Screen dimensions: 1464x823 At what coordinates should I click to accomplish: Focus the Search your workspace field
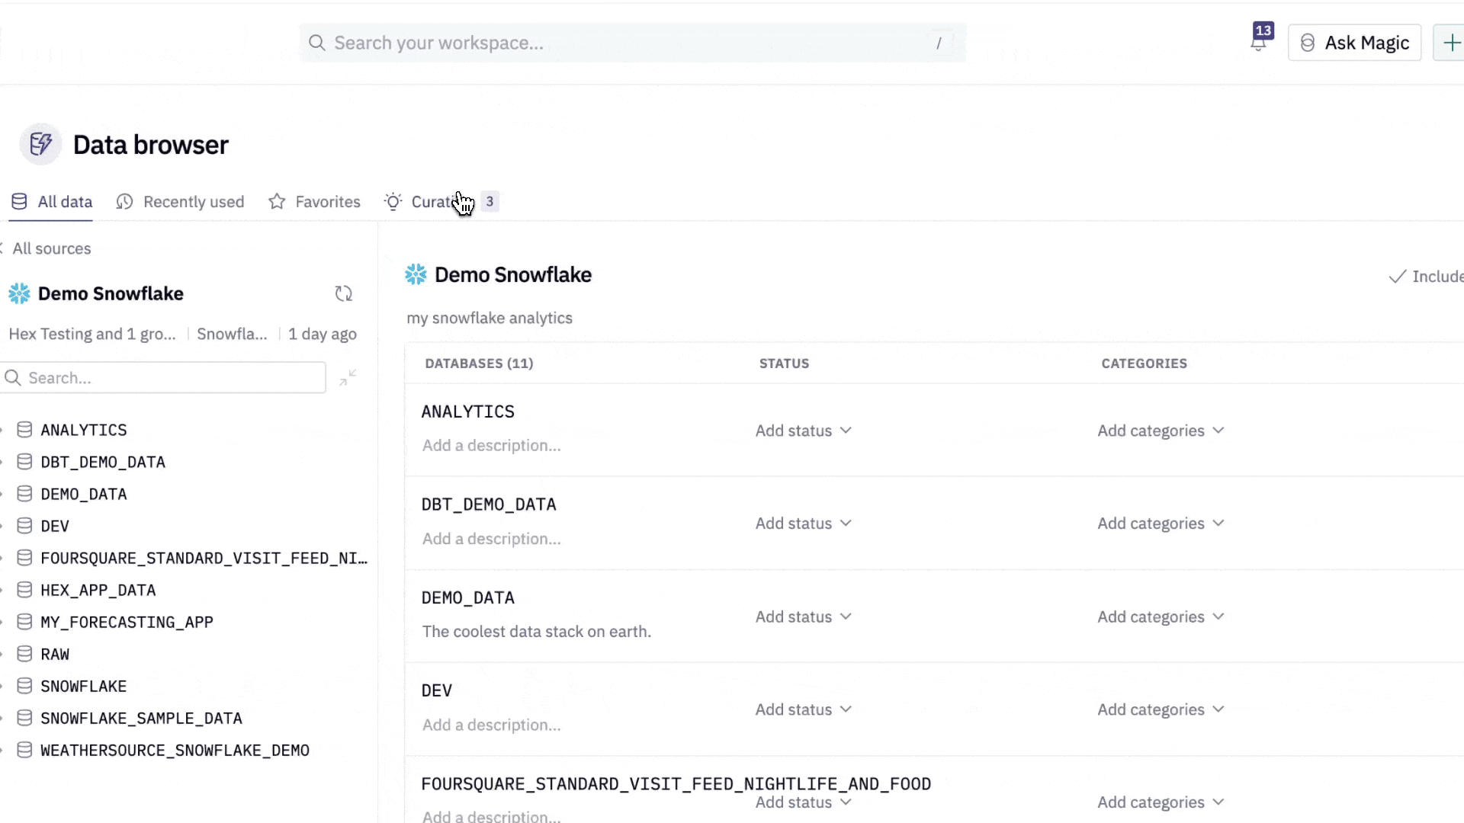(632, 43)
